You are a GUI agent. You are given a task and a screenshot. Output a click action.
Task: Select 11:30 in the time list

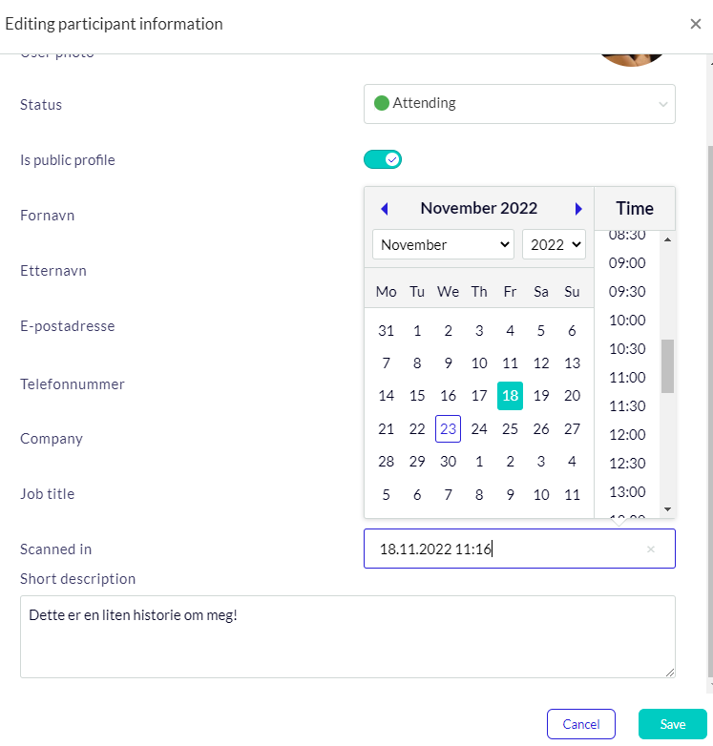627,405
